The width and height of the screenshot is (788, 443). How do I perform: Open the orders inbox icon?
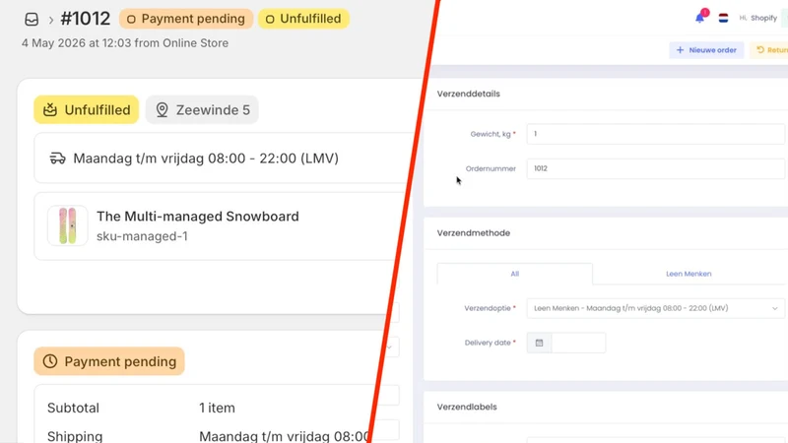32,19
